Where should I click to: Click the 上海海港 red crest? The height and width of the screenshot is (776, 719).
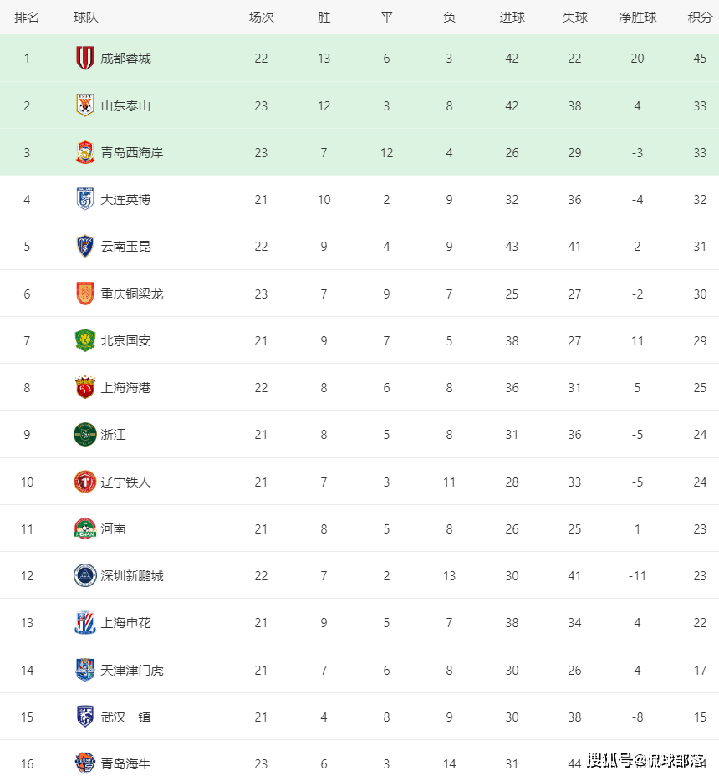pos(85,387)
